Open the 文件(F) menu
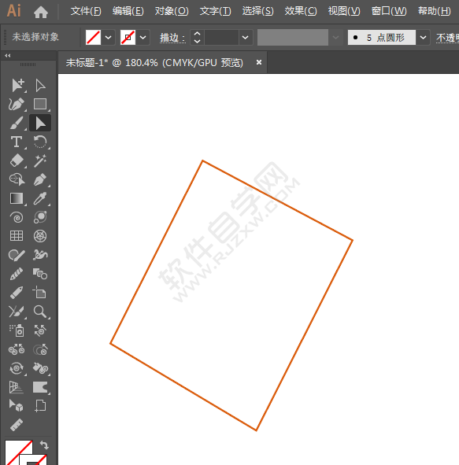459x465 pixels. [x=86, y=11]
